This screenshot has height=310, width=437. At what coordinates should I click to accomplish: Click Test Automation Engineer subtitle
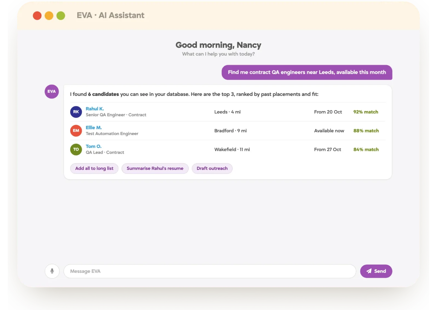[112, 134]
